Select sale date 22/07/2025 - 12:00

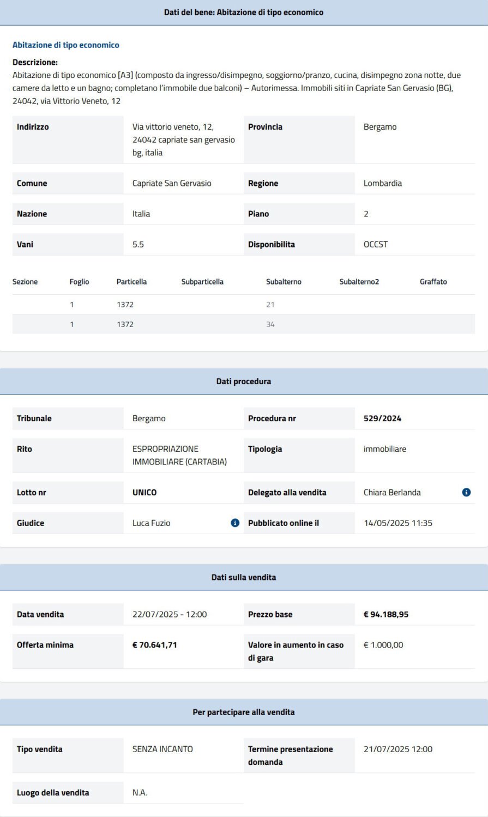[170, 614]
